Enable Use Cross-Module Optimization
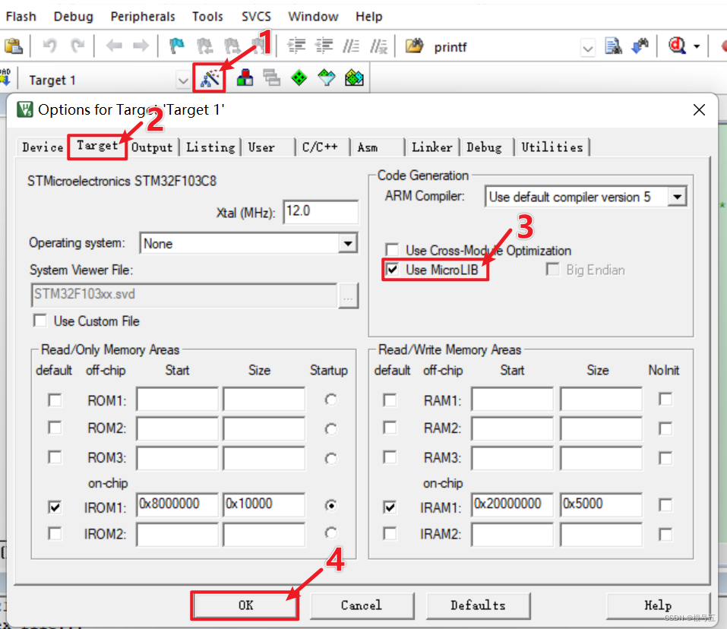The image size is (727, 629). (x=392, y=250)
